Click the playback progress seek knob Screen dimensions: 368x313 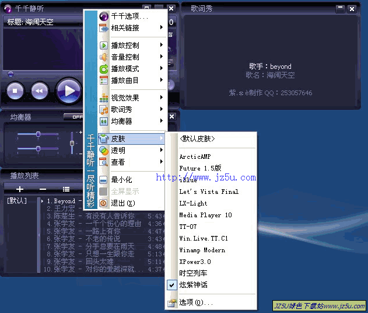(10, 74)
